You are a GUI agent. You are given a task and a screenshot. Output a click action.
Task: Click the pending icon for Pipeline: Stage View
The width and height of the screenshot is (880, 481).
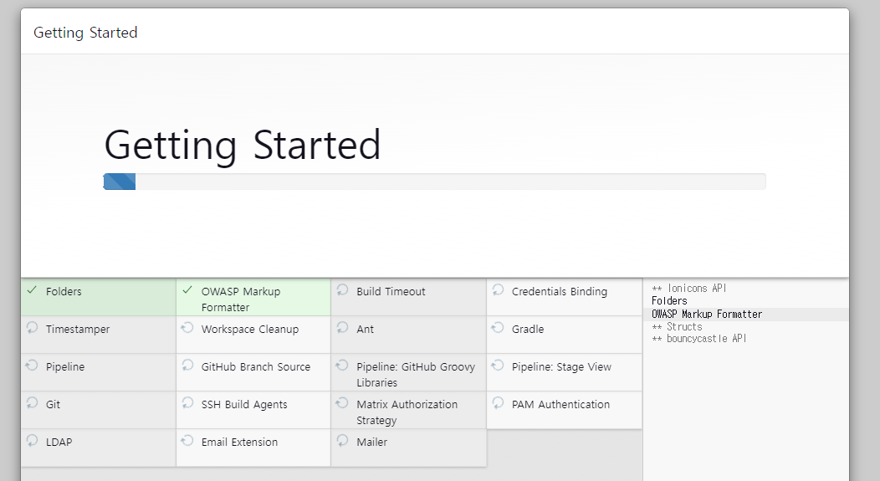click(x=498, y=366)
